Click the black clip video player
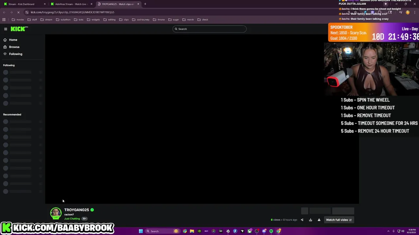This screenshot has height=235, width=419. (x=202, y=119)
